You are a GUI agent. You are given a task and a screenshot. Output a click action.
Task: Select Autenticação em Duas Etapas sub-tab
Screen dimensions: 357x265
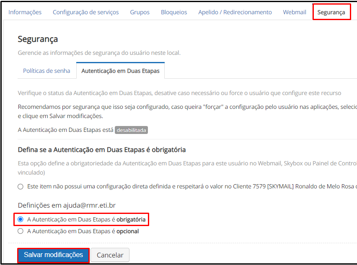click(120, 71)
